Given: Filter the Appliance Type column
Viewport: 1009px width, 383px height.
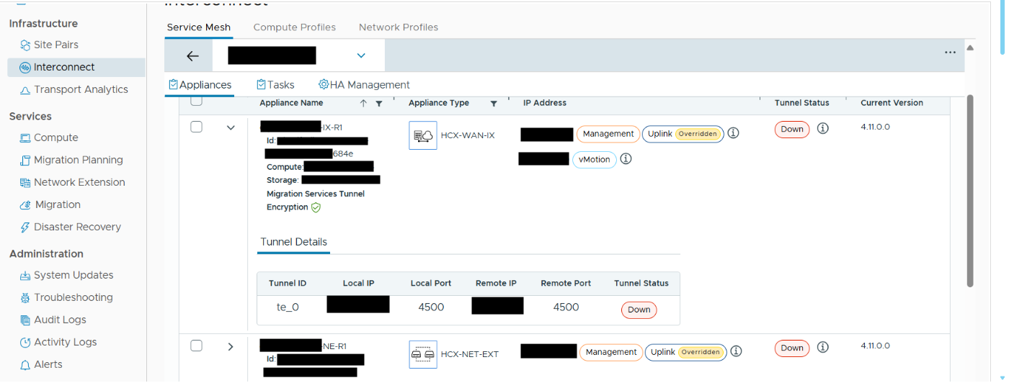Looking at the screenshot, I should [x=494, y=104].
